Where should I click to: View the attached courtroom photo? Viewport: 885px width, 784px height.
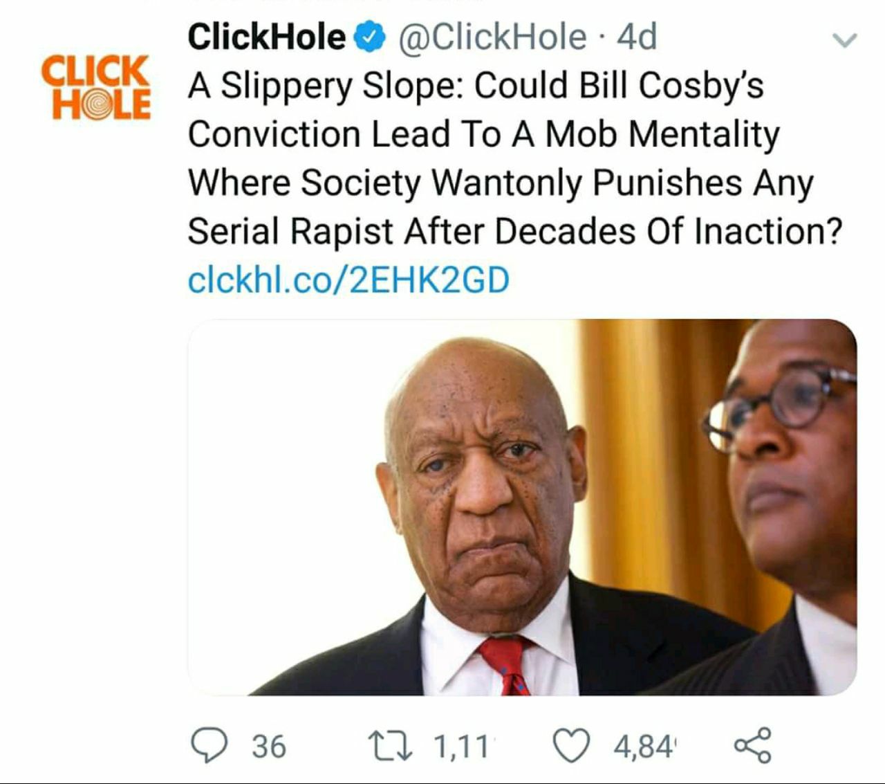point(523,507)
